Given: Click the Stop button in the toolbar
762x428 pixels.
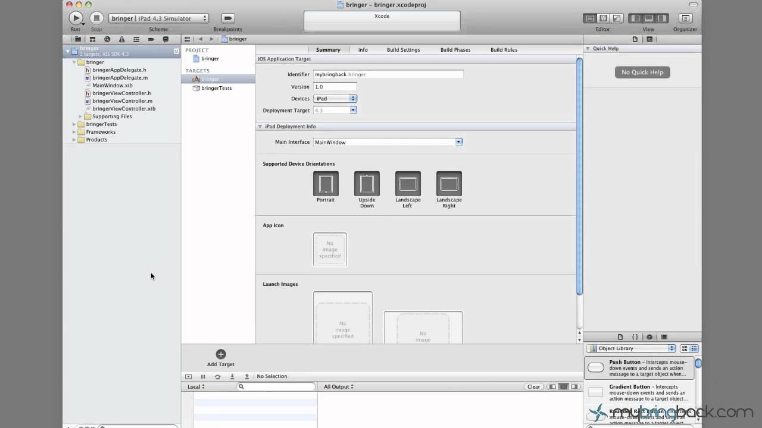Looking at the screenshot, I should coord(96,18).
